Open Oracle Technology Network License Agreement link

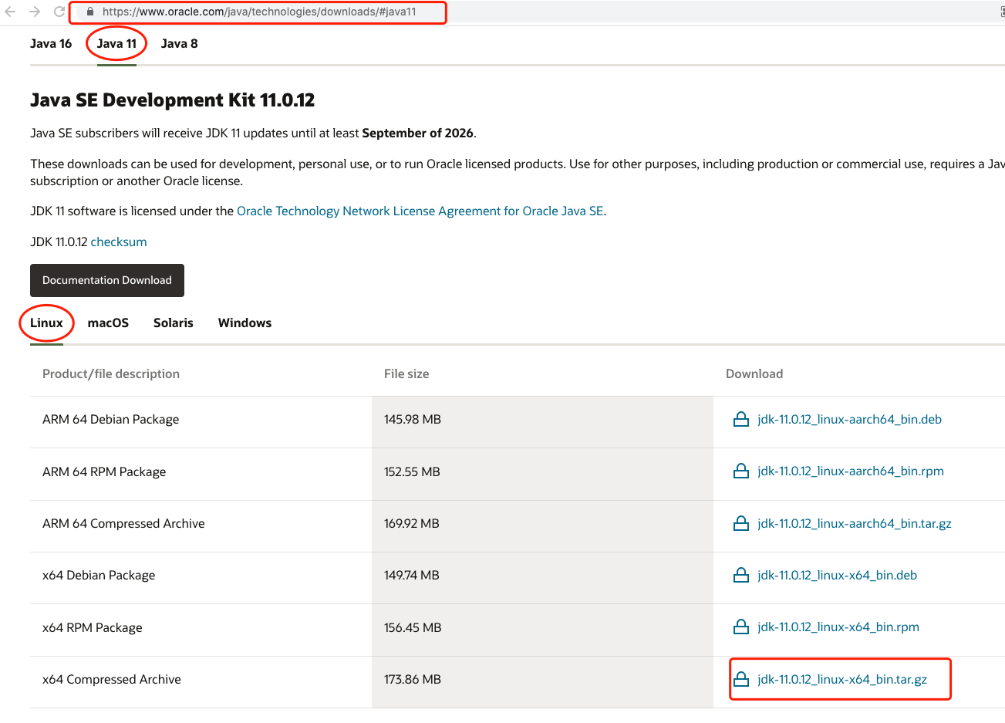(x=420, y=211)
